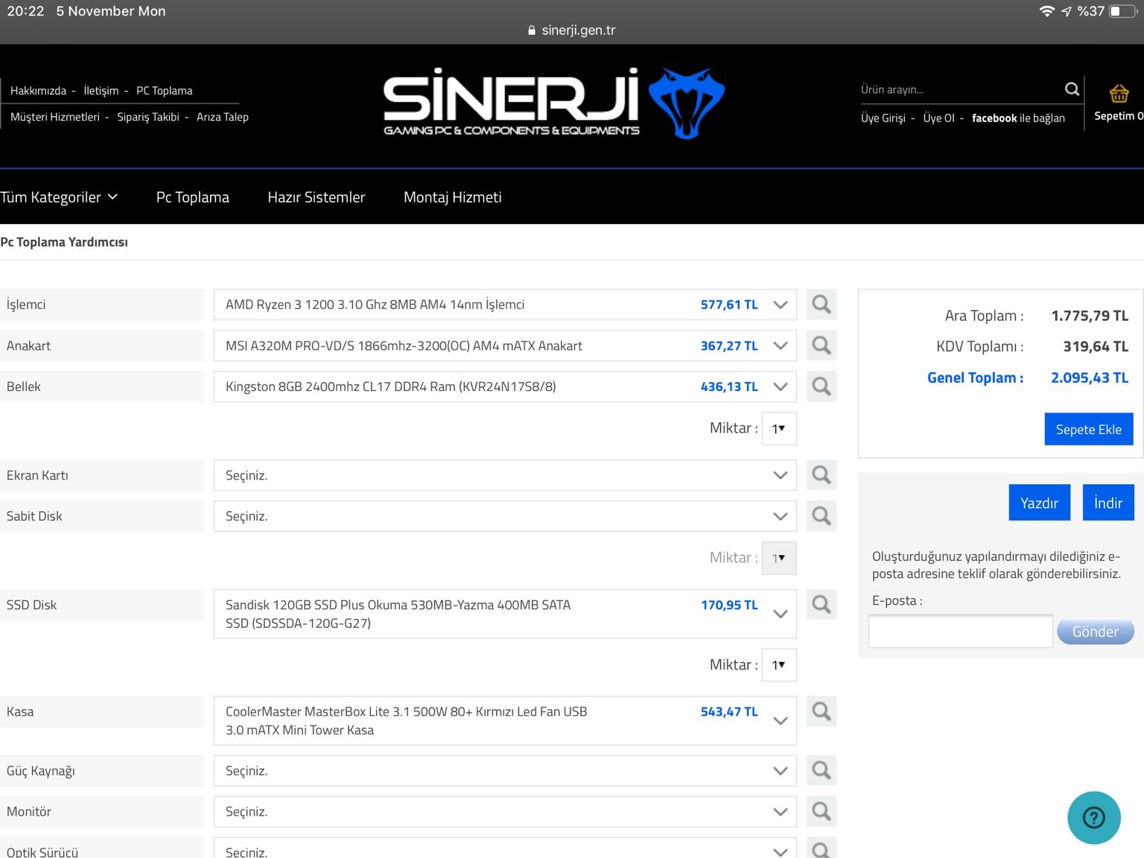Open the Sabit Disk Seçiniz dropdown
Viewport: 1144px width, 858px height.
505,516
